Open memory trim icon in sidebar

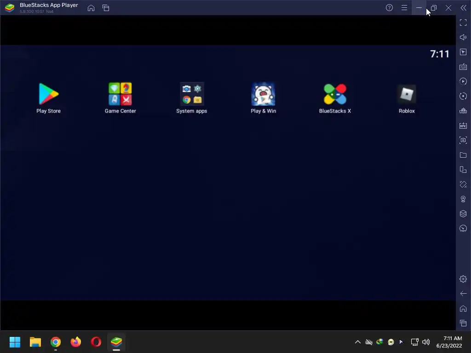tap(463, 111)
